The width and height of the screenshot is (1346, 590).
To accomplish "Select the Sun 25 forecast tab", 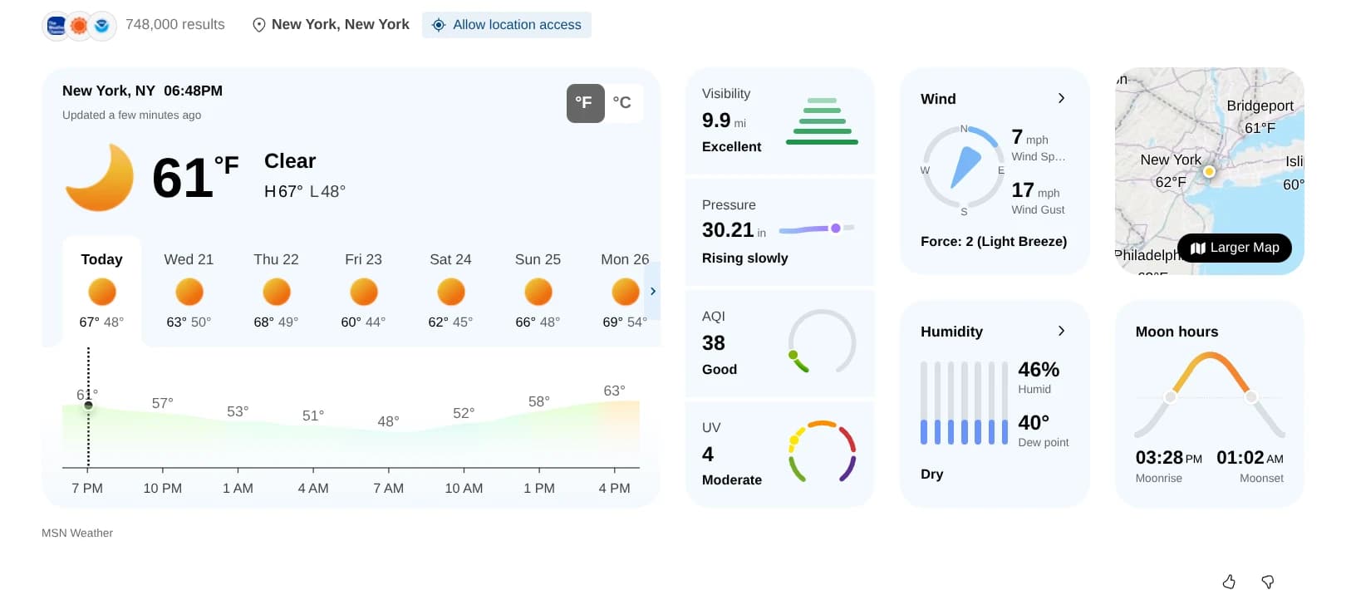I will click(538, 291).
